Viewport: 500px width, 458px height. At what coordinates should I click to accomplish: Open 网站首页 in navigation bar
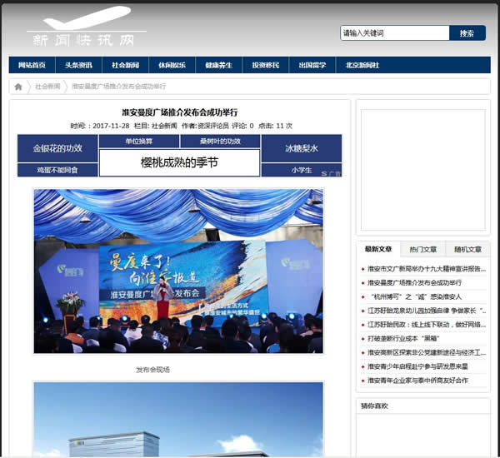point(32,65)
